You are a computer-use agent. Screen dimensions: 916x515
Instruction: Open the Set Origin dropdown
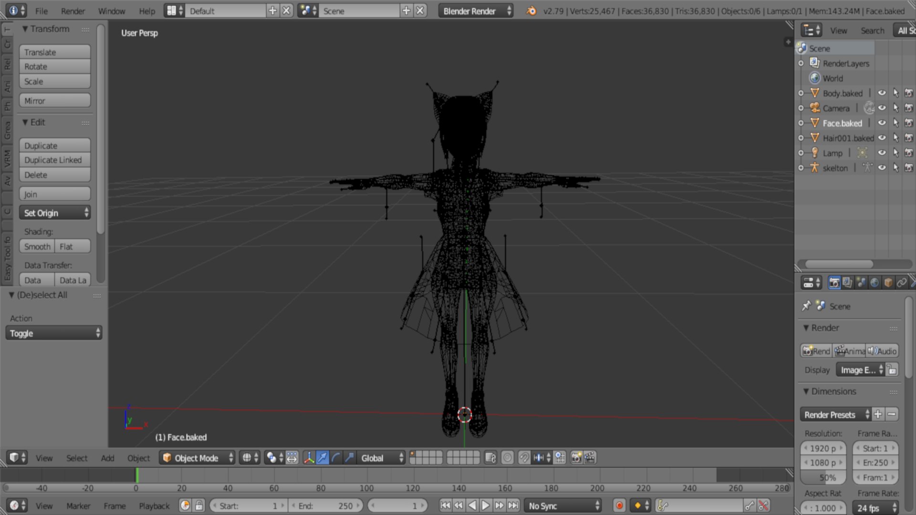(x=55, y=213)
